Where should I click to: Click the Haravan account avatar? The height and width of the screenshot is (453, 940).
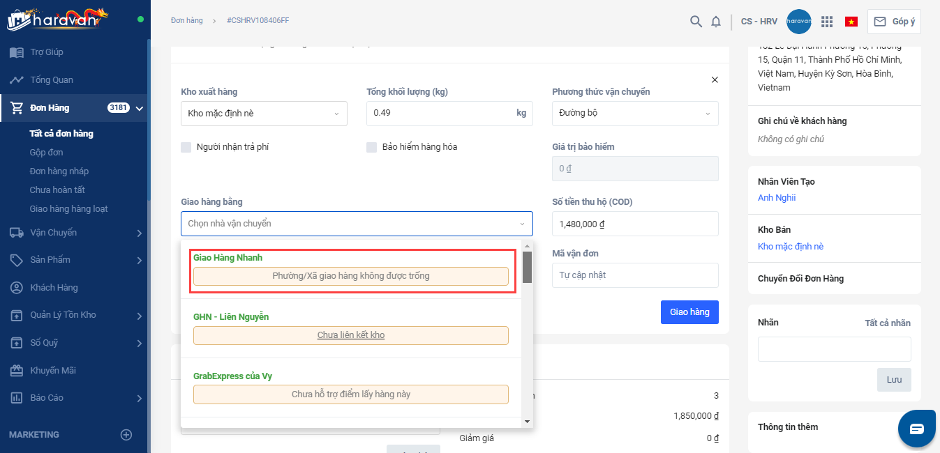coord(798,22)
